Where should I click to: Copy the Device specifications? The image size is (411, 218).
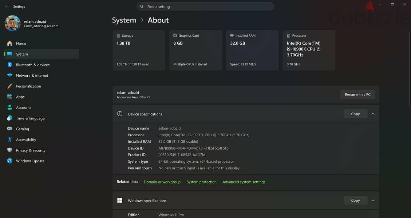click(355, 114)
